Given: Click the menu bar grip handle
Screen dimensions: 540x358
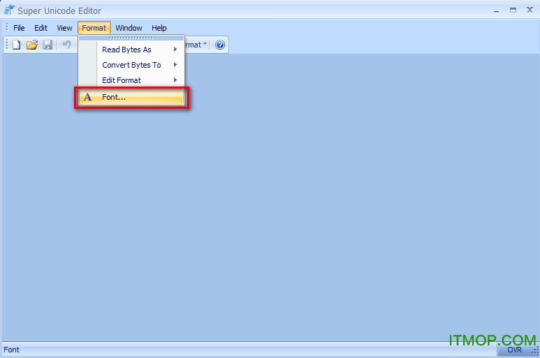Looking at the screenshot, I should coord(7,27).
